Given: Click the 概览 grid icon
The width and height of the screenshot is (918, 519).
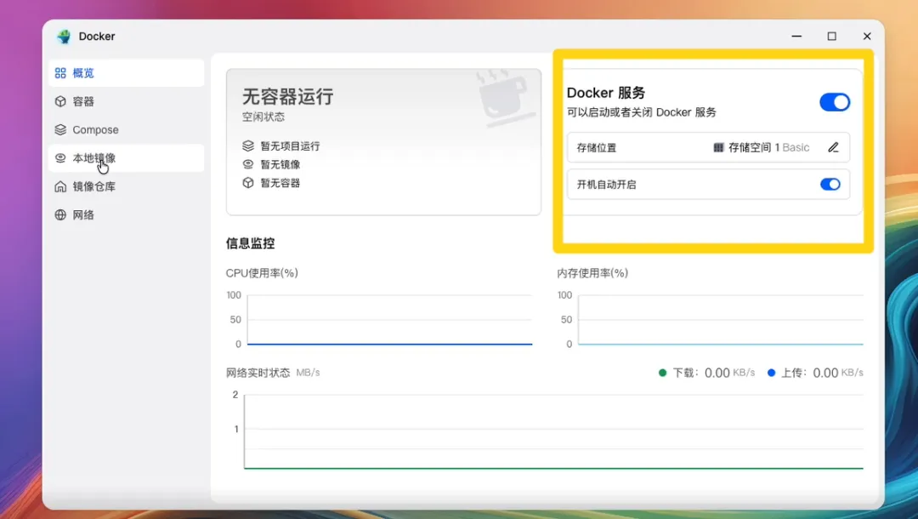Looking at the screenshot, I should [x=60, y=73].
